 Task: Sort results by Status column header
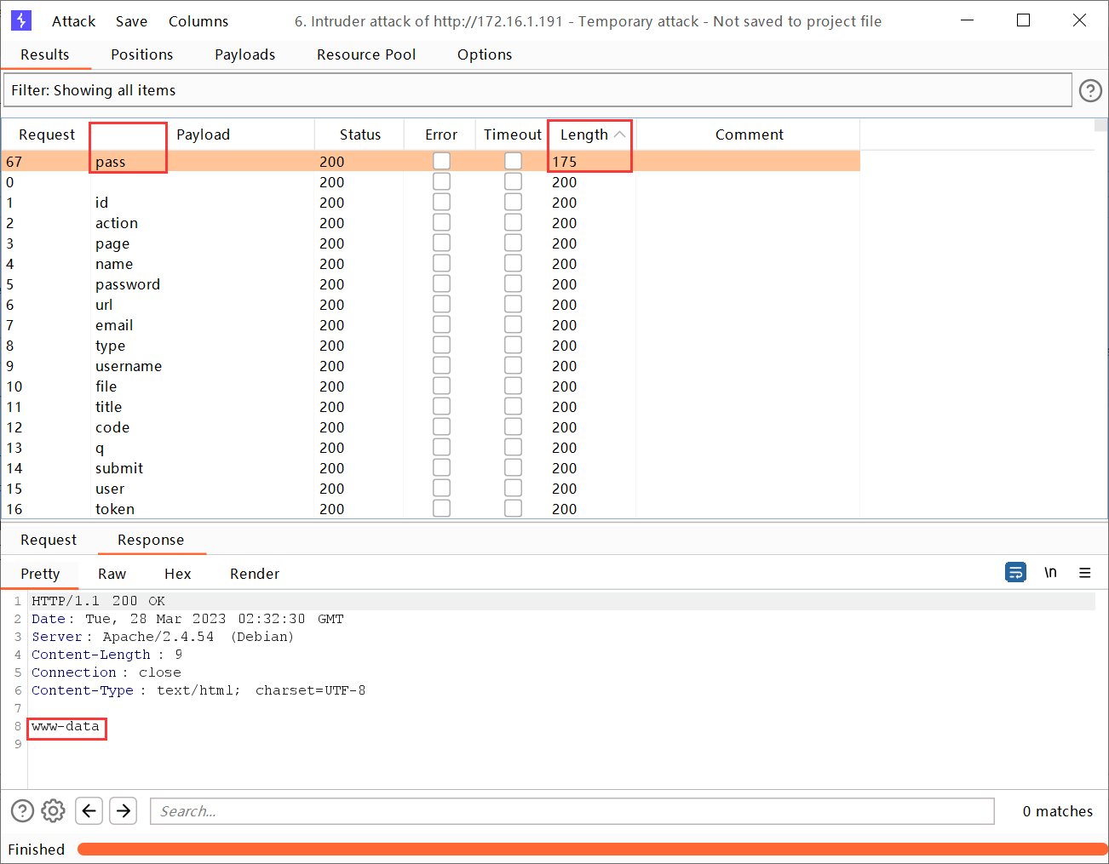[x=360, y=134]
